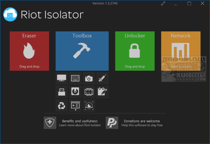Click the Version 1.3.2745 label
This screenshot has width=210, height=144.
pyautogui.click(x=105, y=3)
